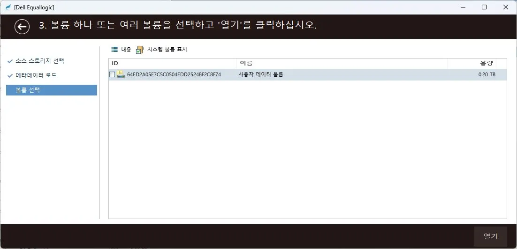The image size is (517, 249).
Task: Click the 시스템 볼륨 표시 toolbar label
Action: coord(167,50)
